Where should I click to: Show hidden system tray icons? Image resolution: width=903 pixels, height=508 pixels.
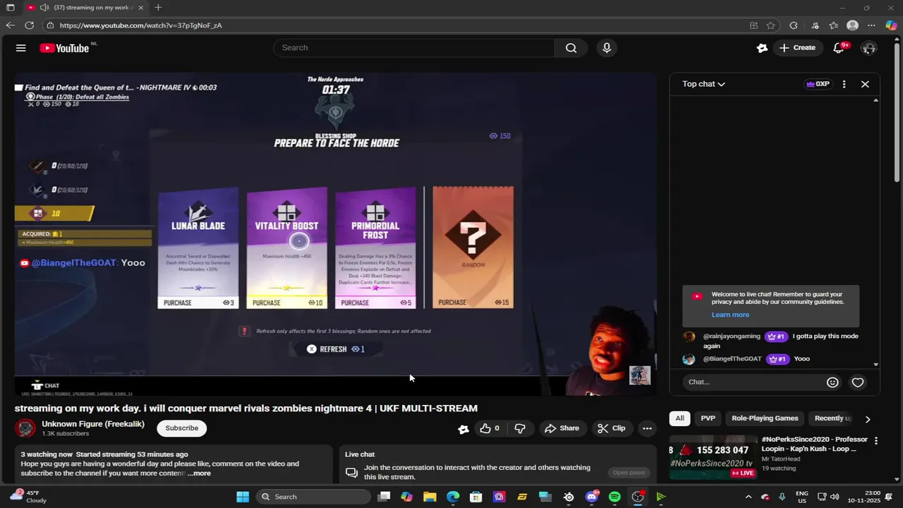click(x=749, y=497)
